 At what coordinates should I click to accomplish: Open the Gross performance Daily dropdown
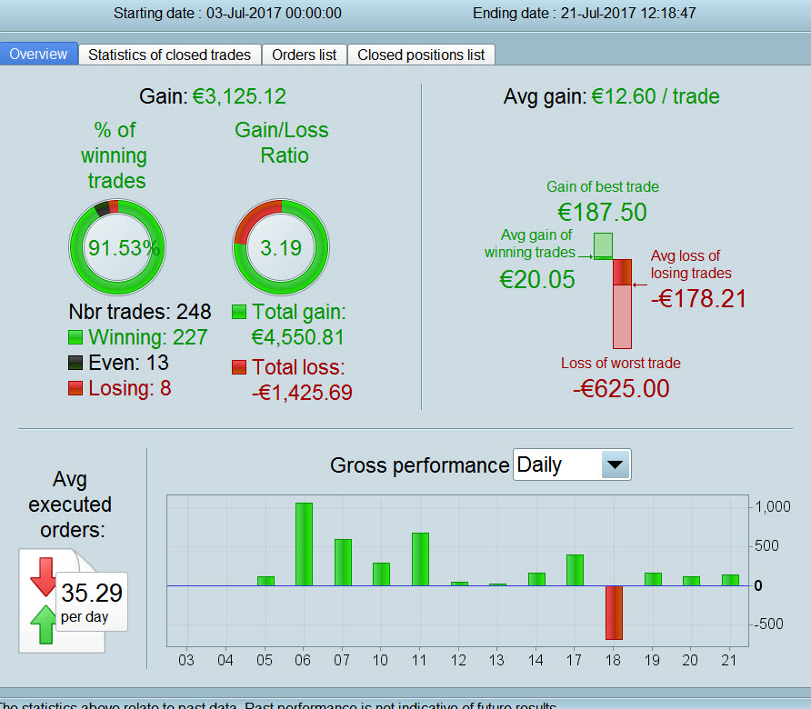click(572, 464)
